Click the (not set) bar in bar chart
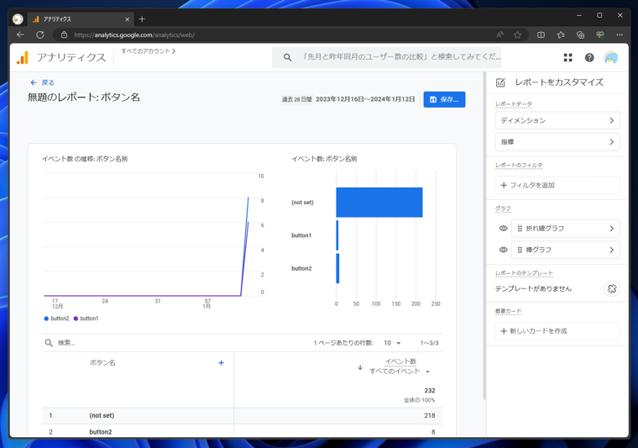Image resolution: width=638 pixels, height=448 pixels. (379, 203)
